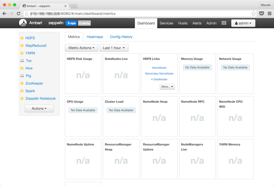The width and height of the screenshot is (274, 186).
Task: Switch to the Metrics tab
Action: coord(74,37)
